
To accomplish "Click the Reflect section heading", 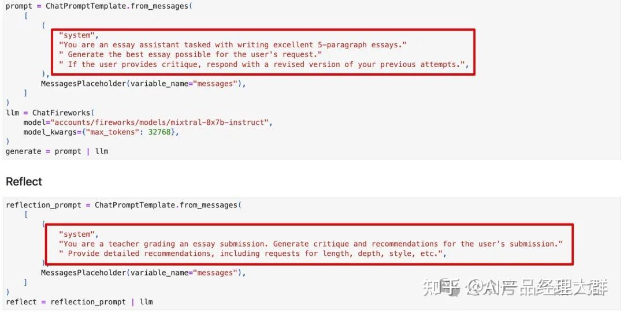I will [x=24, y=182].
